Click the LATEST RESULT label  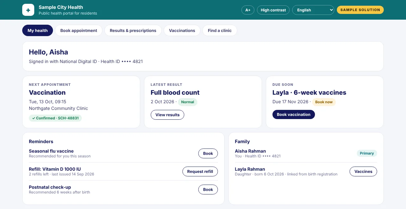[167, 85]
